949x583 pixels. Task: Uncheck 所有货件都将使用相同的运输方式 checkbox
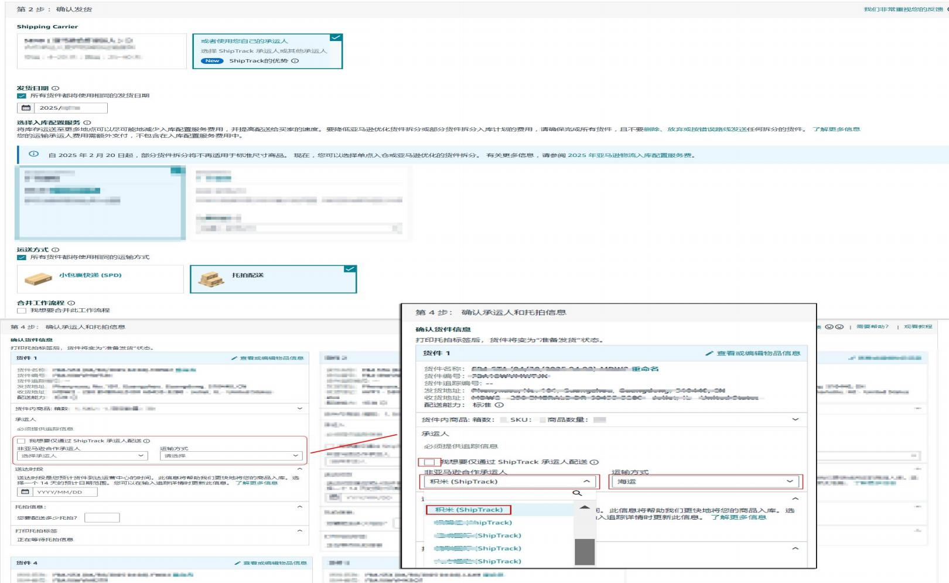click(22, 257)
